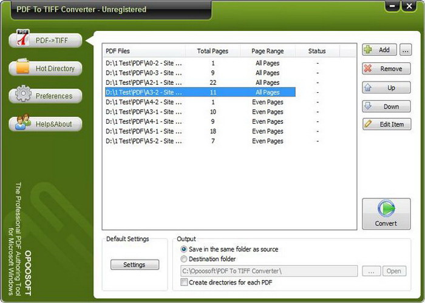Click Even Pages in A5-2 row
Image resolution: width=425 pixels, height=303 pixels.
click(268, 141)
